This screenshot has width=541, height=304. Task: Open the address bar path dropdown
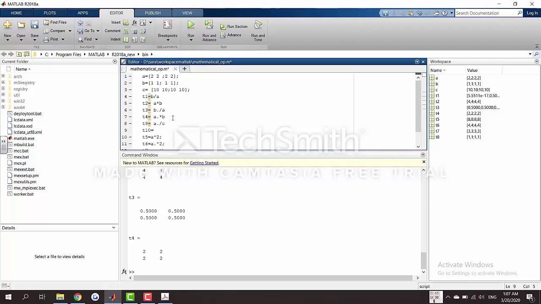tap(530, 54)
